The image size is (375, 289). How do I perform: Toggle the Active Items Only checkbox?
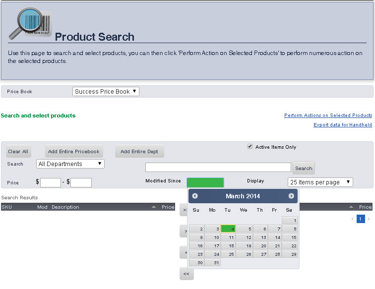[x=250, y=147]
